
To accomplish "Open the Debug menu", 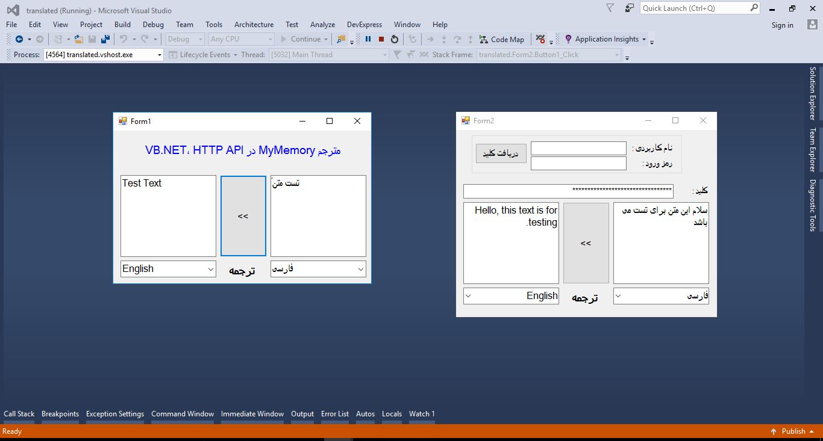I will [152, 25].
